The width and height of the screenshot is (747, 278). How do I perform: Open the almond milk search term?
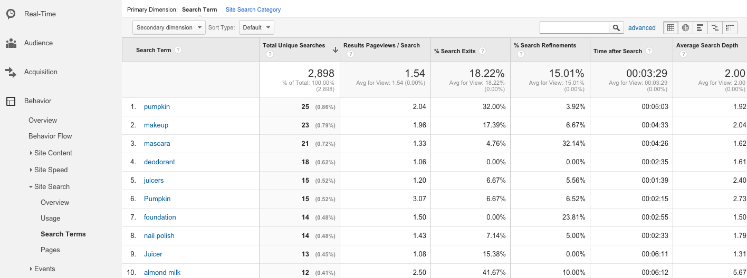(162, 272)
